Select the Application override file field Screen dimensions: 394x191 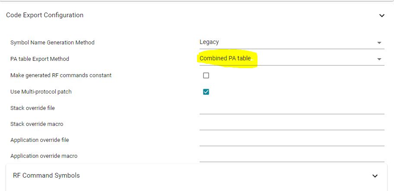pyautogui.click(x=292, y=140)
